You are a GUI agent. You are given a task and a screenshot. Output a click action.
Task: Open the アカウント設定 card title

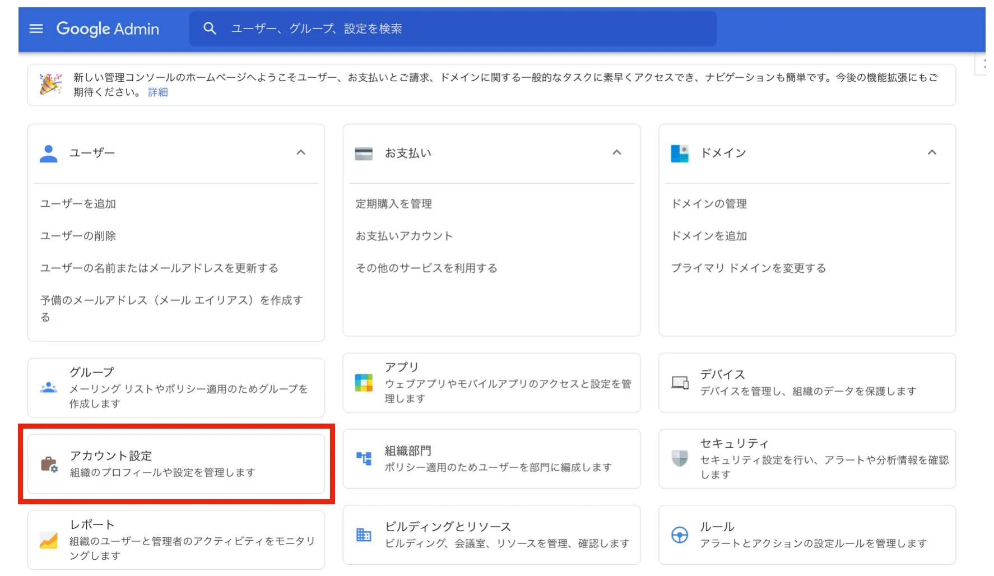pos(111,456)
